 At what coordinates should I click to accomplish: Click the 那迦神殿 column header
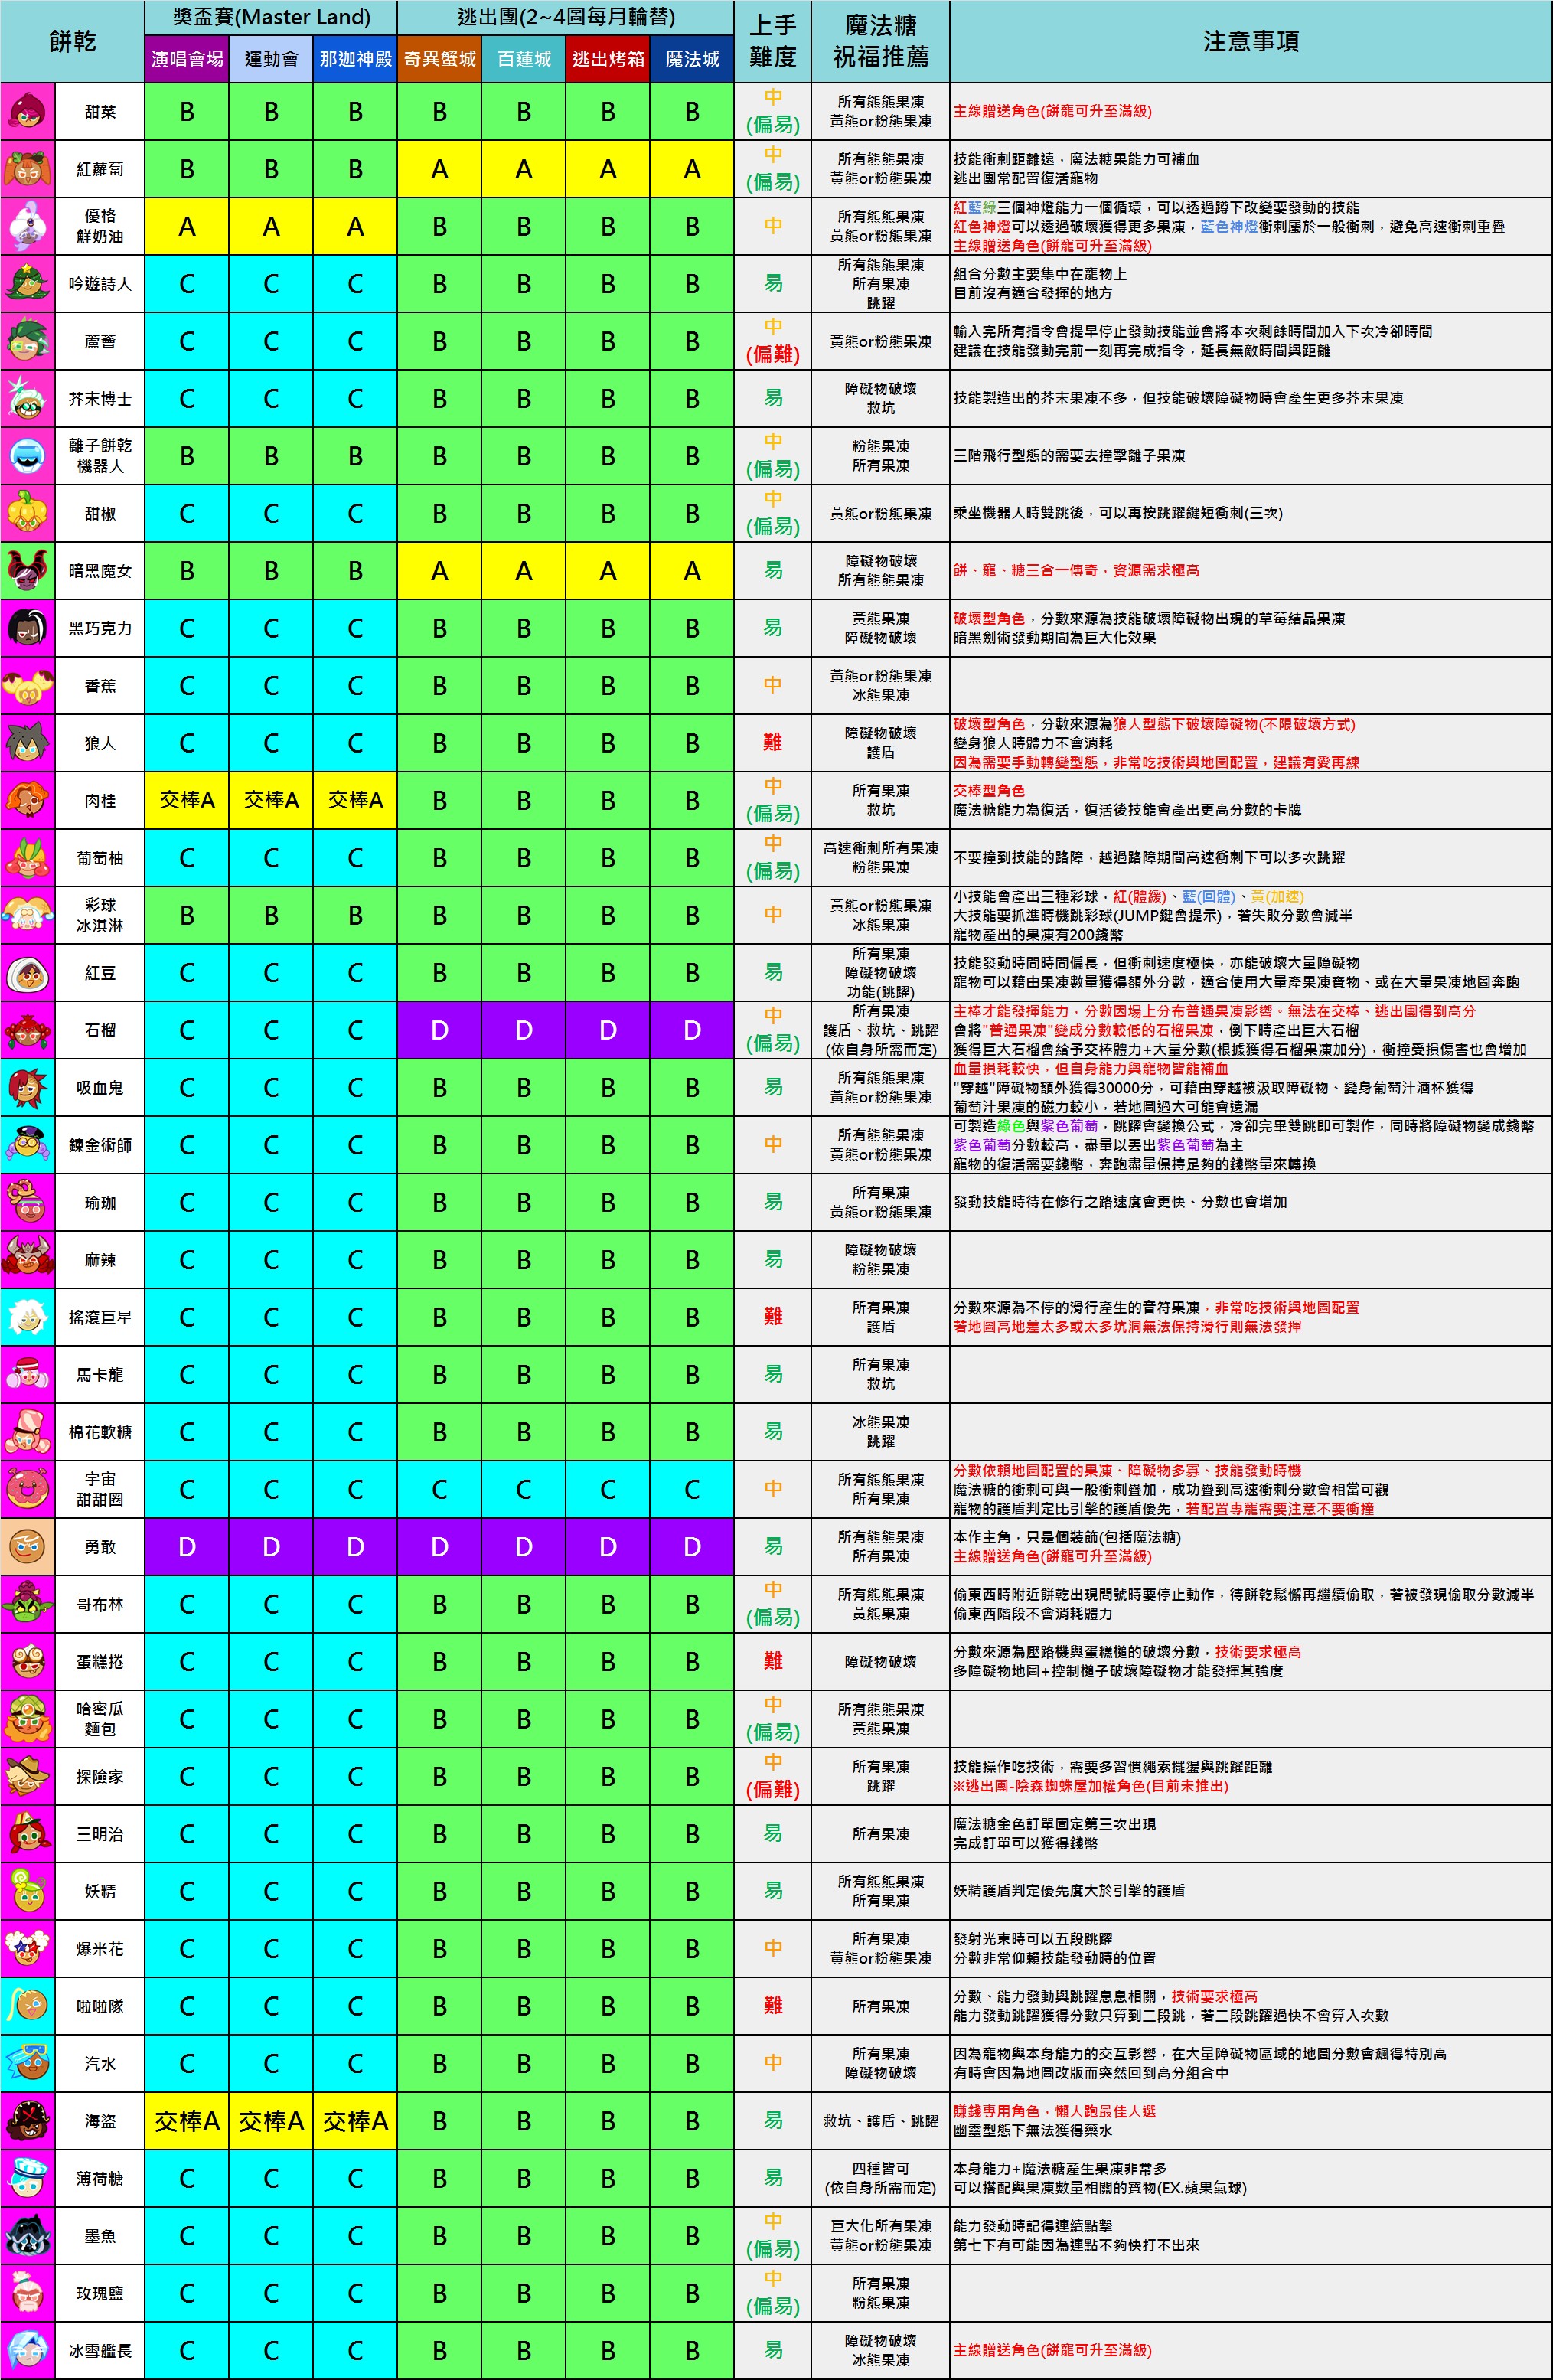pyautogui.click(x=355, y=59)
